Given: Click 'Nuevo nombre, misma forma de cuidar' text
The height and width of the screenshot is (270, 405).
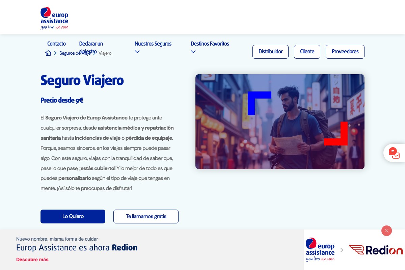Looking at the screenshot, I should coord(57,239).
